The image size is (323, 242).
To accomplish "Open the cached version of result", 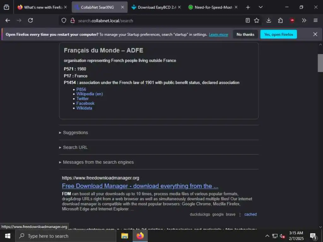I will click(x=250, y=214).
